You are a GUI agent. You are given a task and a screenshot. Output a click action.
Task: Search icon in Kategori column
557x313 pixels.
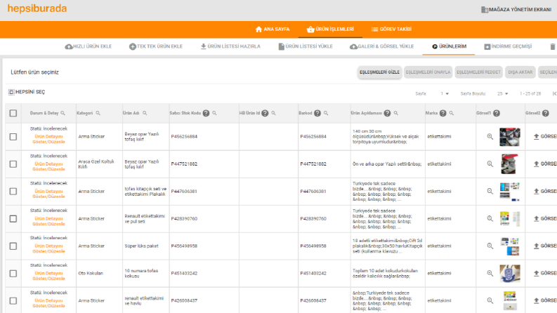coord(98,113)
